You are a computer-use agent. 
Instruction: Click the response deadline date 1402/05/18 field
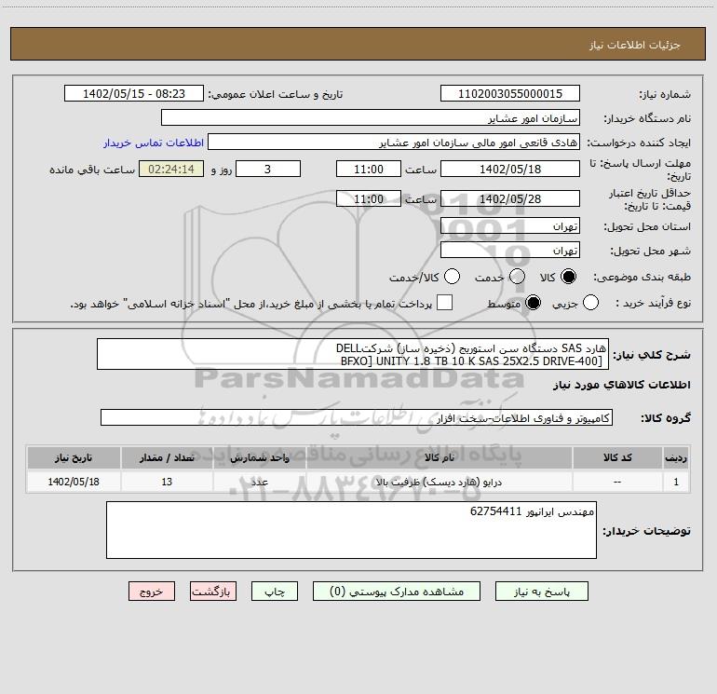pyautogui.click(x=510, y=169)
